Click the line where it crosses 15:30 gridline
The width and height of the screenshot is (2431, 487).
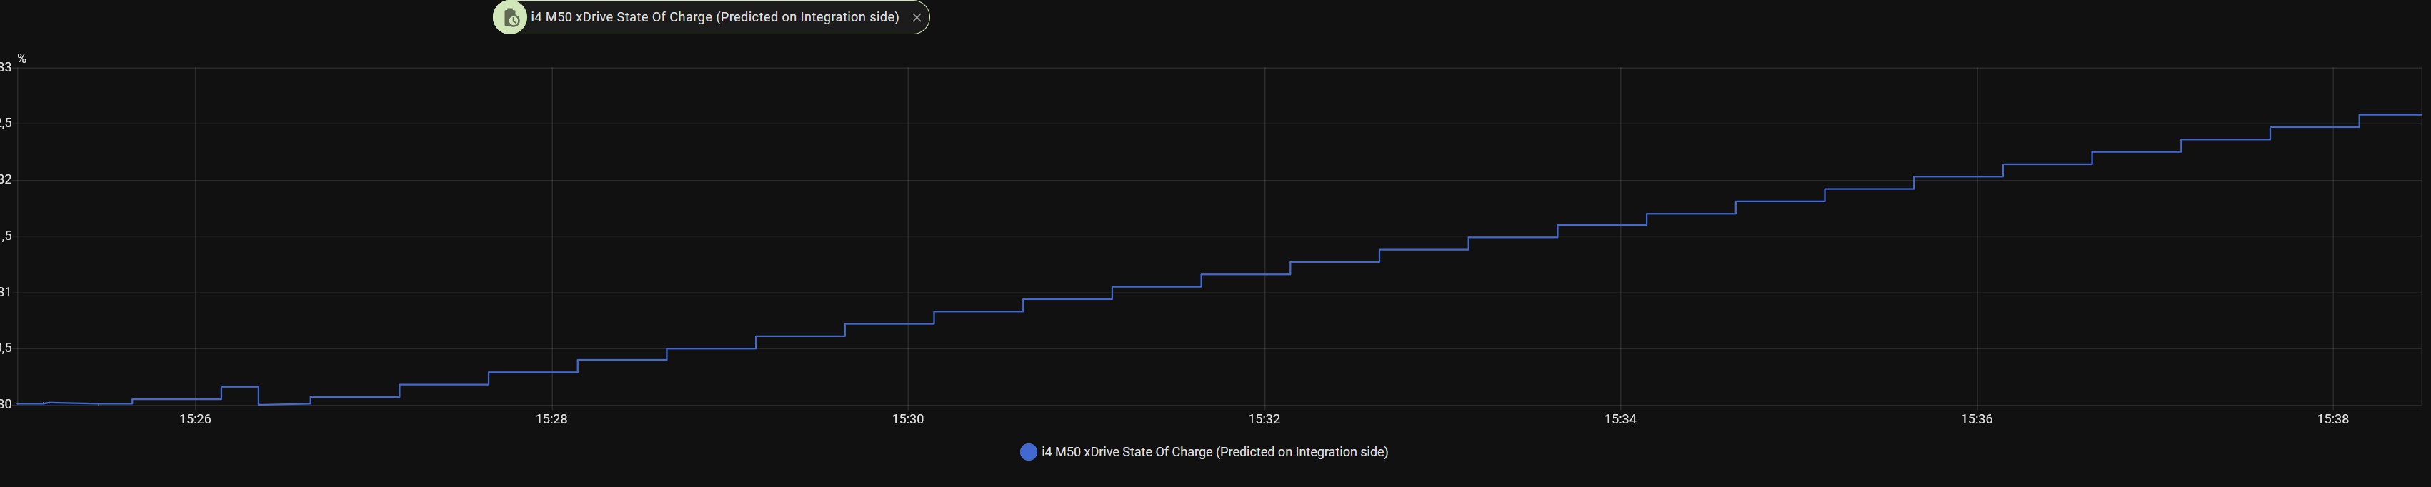click(908, 323)
